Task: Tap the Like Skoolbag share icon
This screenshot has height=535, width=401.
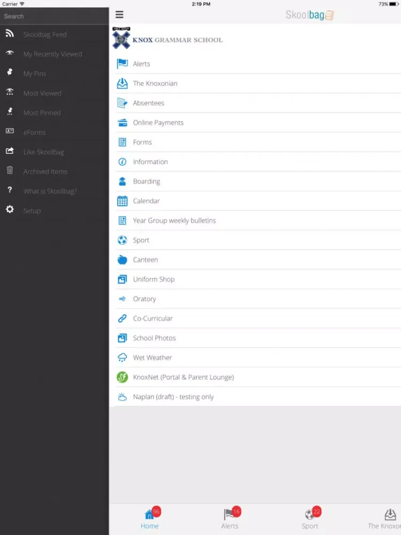Action: pyautogui.click(x=10, y=150)
